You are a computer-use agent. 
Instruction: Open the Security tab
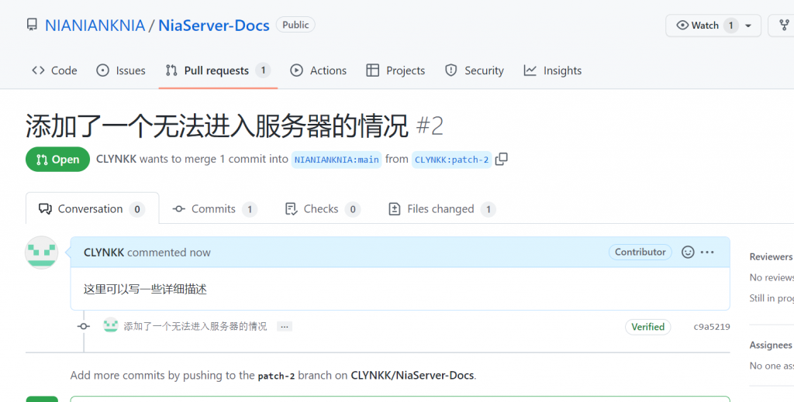pos(475,70)
